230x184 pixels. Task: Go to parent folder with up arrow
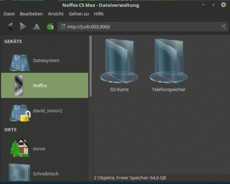click(36, 27)
